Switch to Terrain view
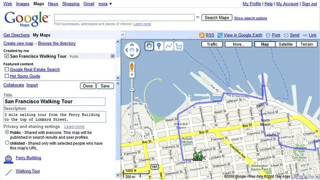 (306, 44)
